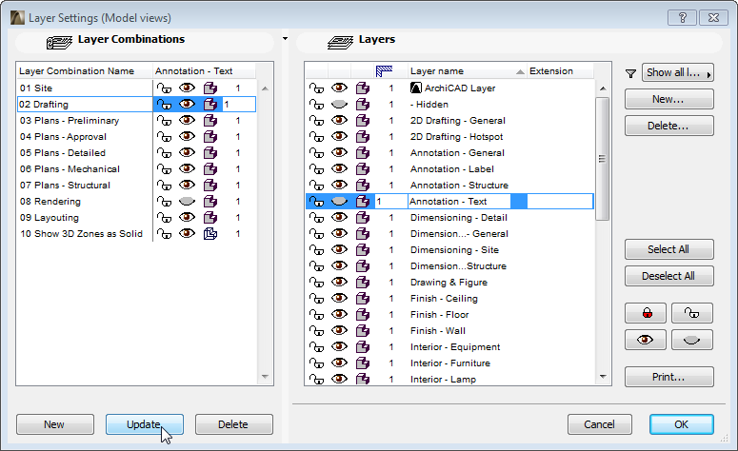Toggle lock icon of ArchiCAD Layer row

click(x=316, y=88)
